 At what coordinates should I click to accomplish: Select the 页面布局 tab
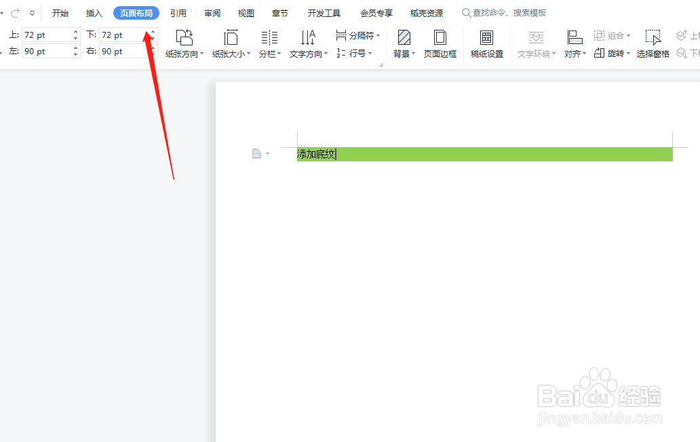coord(136,13)
